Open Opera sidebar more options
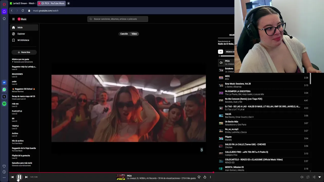The image size is (324, 182). (x=4, y=178)
